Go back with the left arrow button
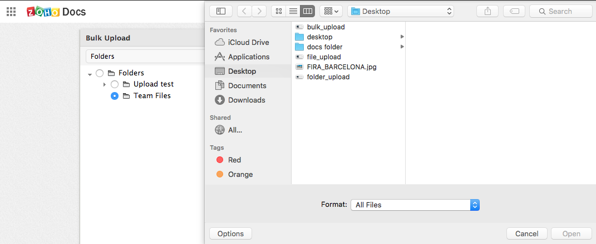This screenshot has height=244, width=596. (244, 11)
